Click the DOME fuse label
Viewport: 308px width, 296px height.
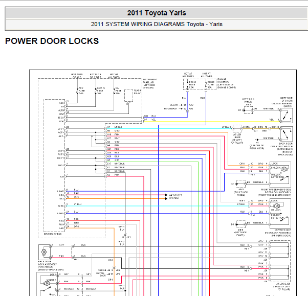211,84
